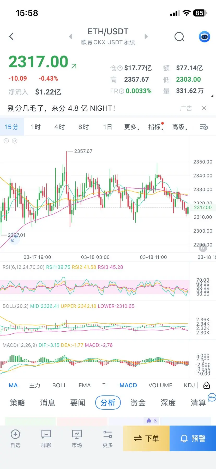Close the NIGHT advertisement banner

[x=204, y=108]
